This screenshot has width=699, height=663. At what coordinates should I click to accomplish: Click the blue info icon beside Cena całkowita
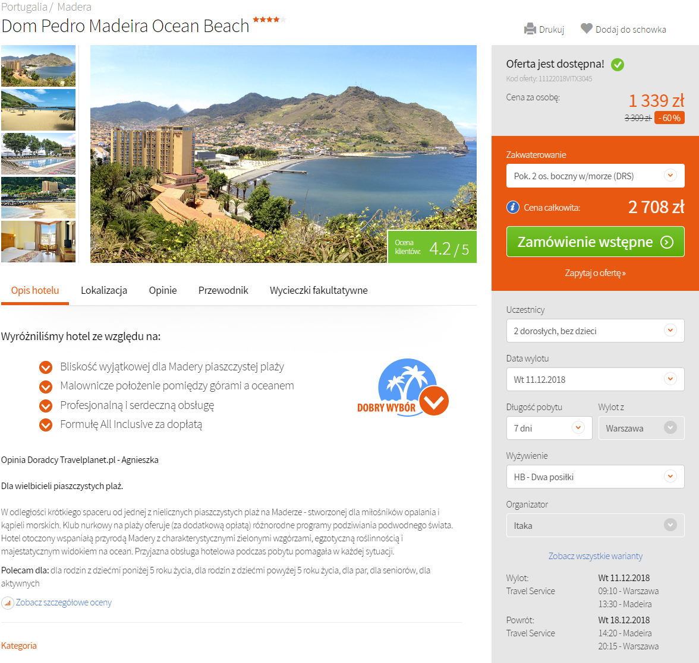tap(512, 207)
